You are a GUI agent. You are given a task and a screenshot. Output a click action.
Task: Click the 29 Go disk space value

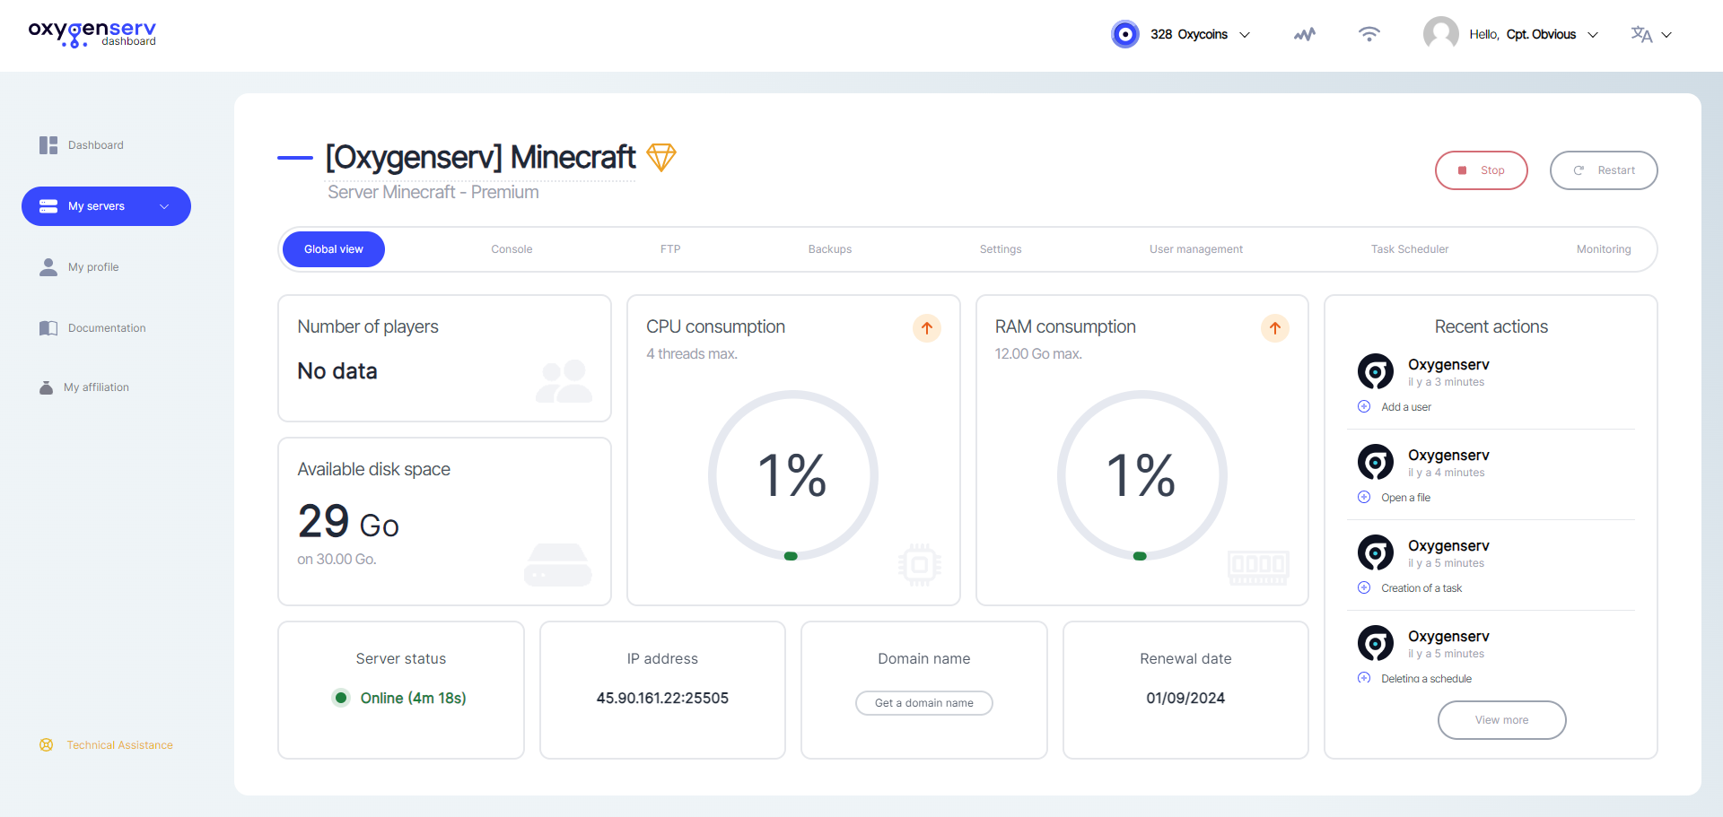[348, 522]
